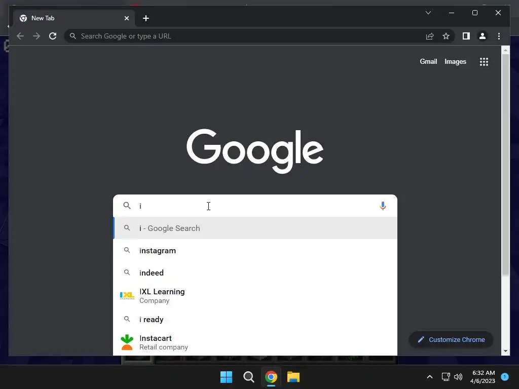Reload the current page
Viewport: 519px width, 389px height.
[53, 36]
